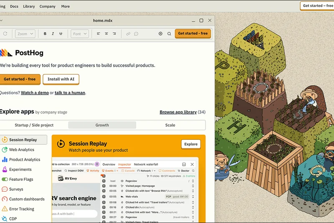
Task: Center-align text using the toolbar icon
Action: click(106, 34)
